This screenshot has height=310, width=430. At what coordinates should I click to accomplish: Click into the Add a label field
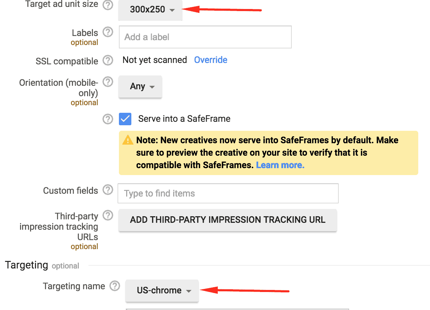[x=205, y=37]
